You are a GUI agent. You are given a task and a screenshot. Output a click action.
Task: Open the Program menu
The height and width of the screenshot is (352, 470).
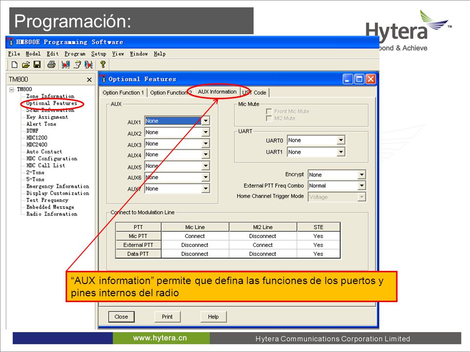tap(75, 54)
